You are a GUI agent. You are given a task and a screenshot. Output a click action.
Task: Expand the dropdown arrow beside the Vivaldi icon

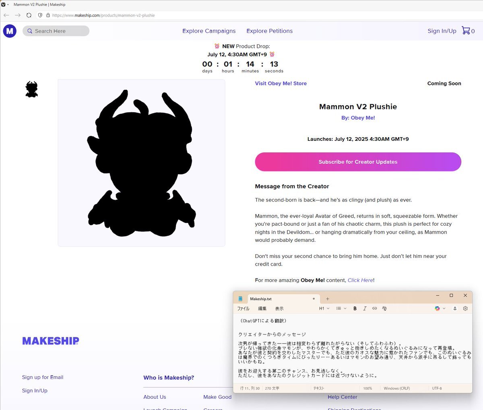pyautogui.click(x=8, y=4)
